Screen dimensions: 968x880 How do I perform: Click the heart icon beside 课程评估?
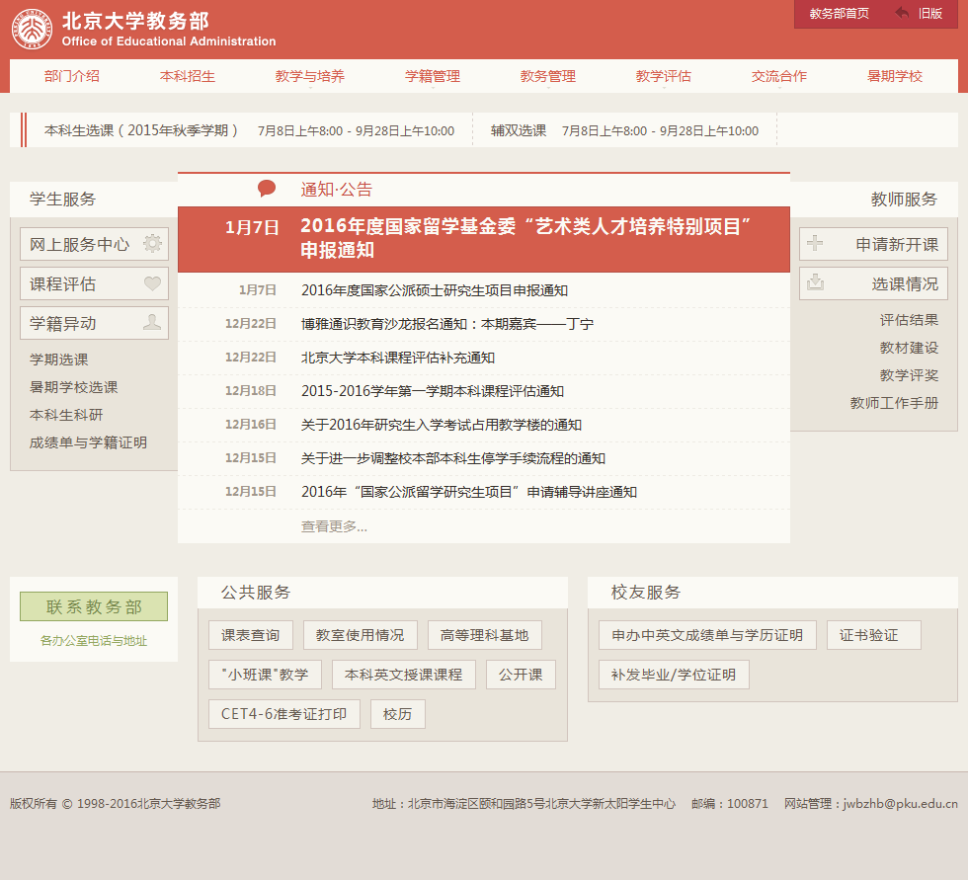pos(152,283)
